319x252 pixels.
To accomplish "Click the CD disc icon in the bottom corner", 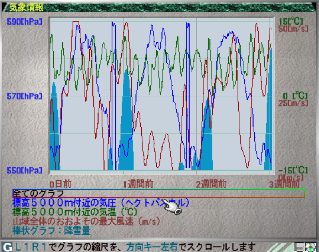I will click(310, 247).
